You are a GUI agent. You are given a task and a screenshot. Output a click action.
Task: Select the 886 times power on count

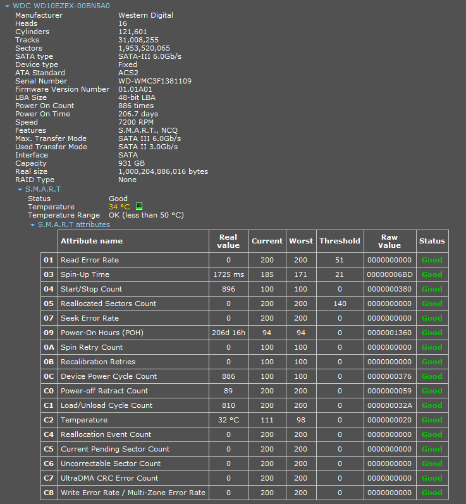tap(136, 106)
